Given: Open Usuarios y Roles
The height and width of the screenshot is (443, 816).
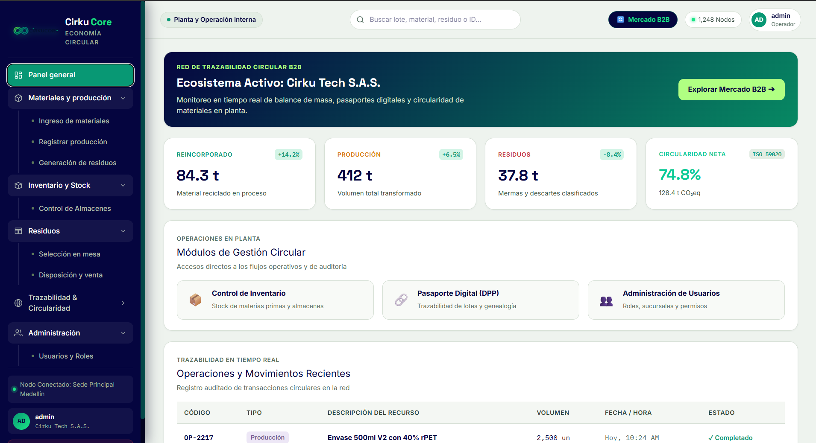Looking at the screenshot, I should coord(66,356).
